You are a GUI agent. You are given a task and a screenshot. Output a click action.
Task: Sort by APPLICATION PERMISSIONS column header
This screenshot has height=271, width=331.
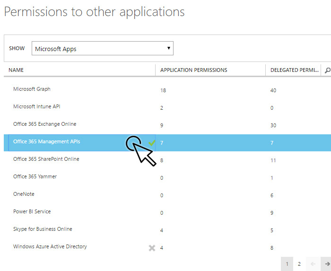[193, 70]
